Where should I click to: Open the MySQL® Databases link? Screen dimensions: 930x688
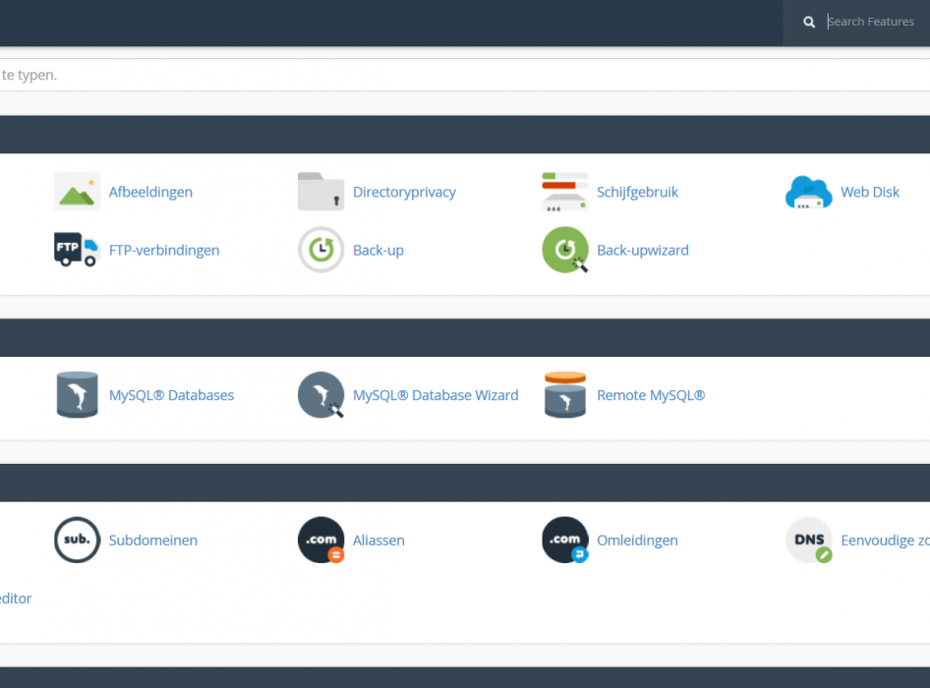tap(171, 395)
